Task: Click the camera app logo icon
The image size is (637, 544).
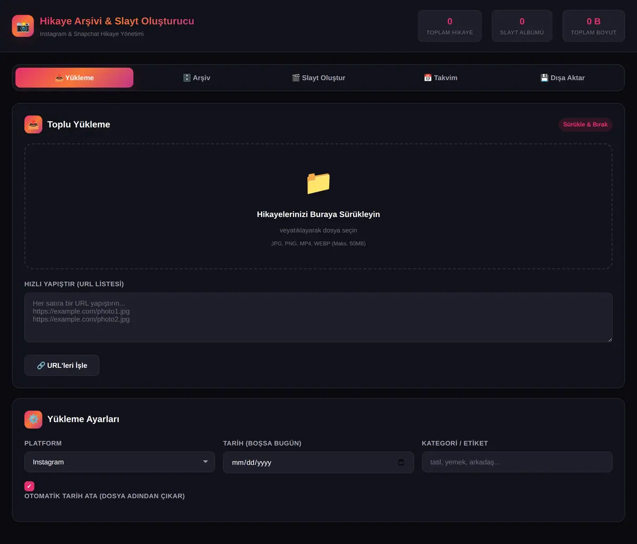Action: (x=23, y=26)
